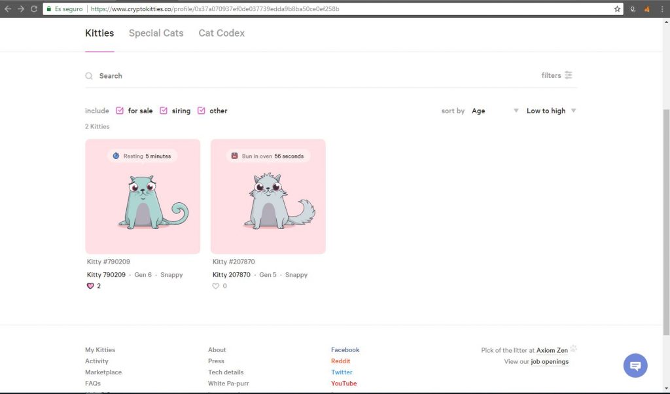Viewport: 670px width, 394px height.
Task: Click the 'Resting 5 minutes' status badge
Action: click(142, 156)
